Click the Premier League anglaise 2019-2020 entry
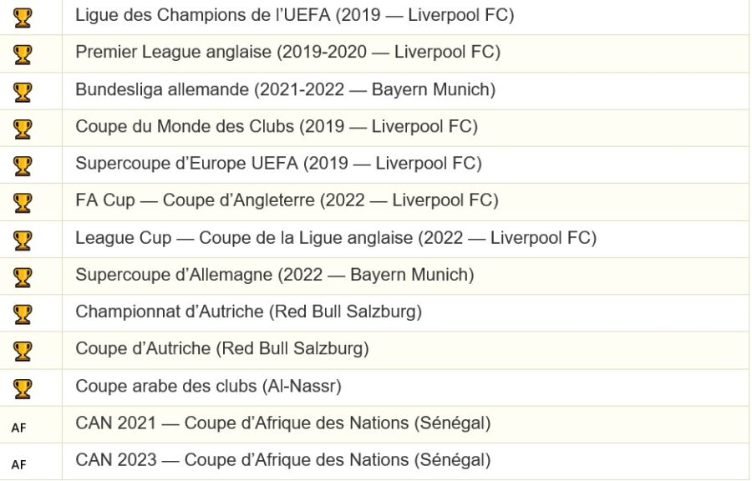752x481 pixels. click(287, 52)
